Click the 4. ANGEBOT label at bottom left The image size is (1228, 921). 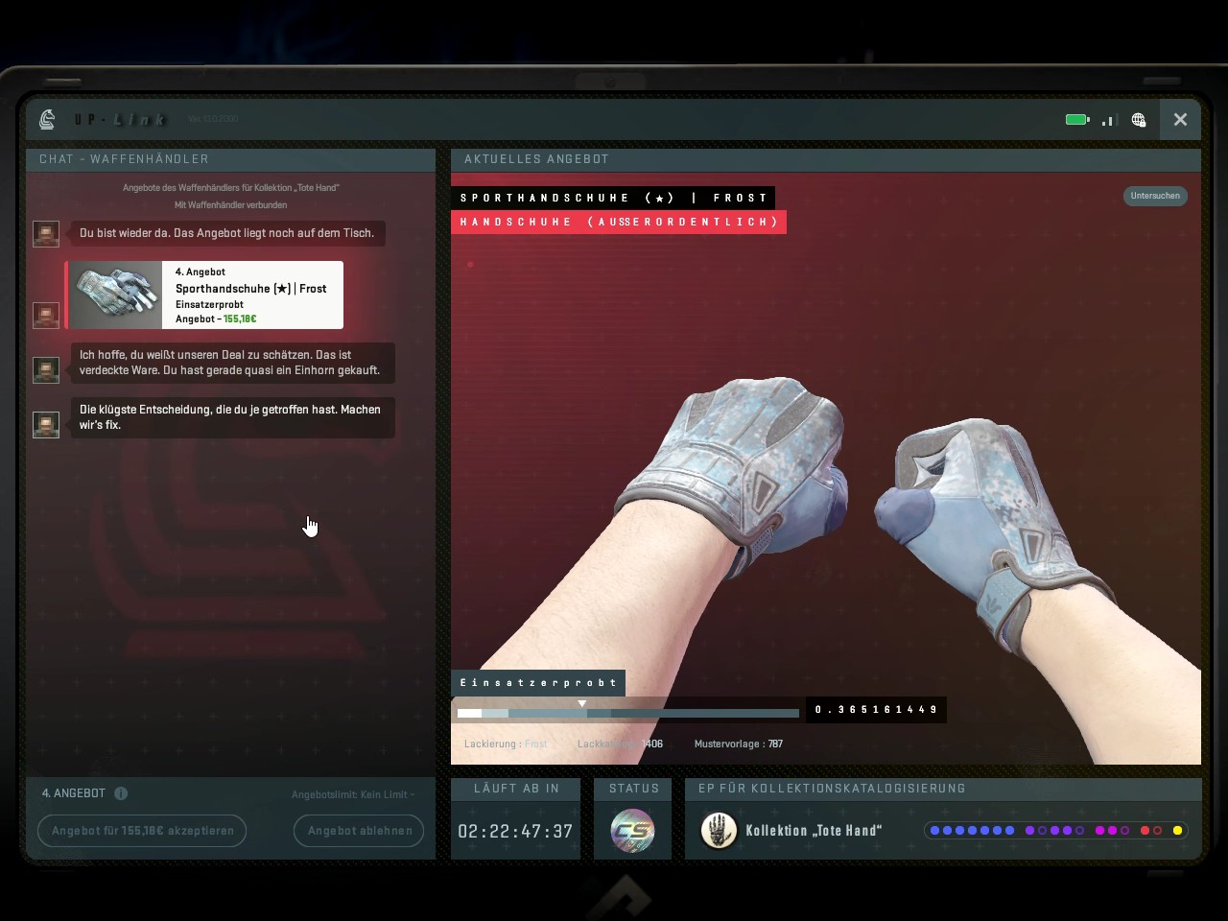tap(74, 793)
